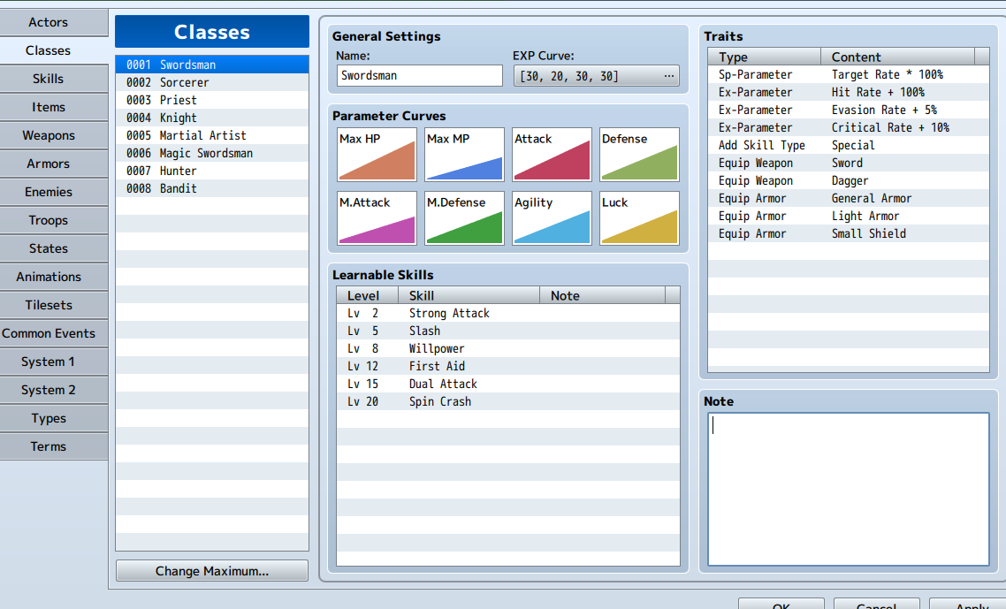Switch to System 1 tab
The height and width of the screenshot is (609, 1006).
(x=54, y=362)
